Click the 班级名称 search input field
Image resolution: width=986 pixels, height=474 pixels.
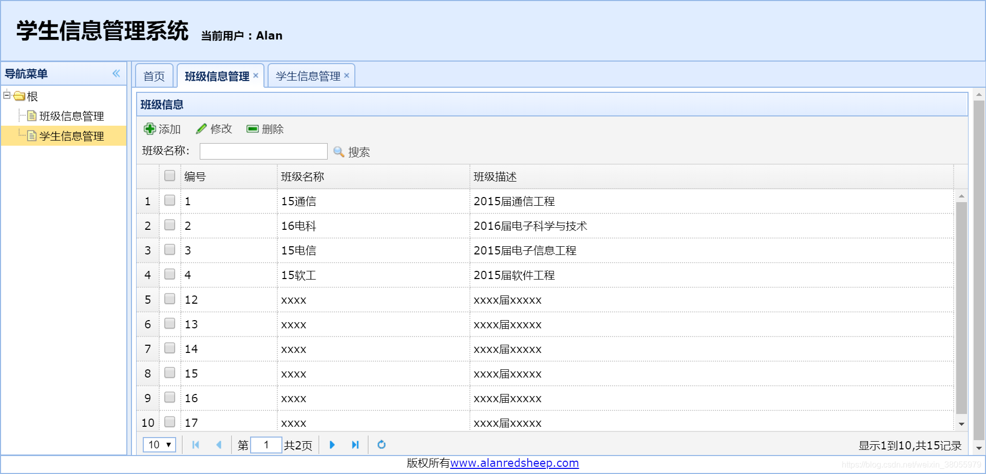click(263, 151)
